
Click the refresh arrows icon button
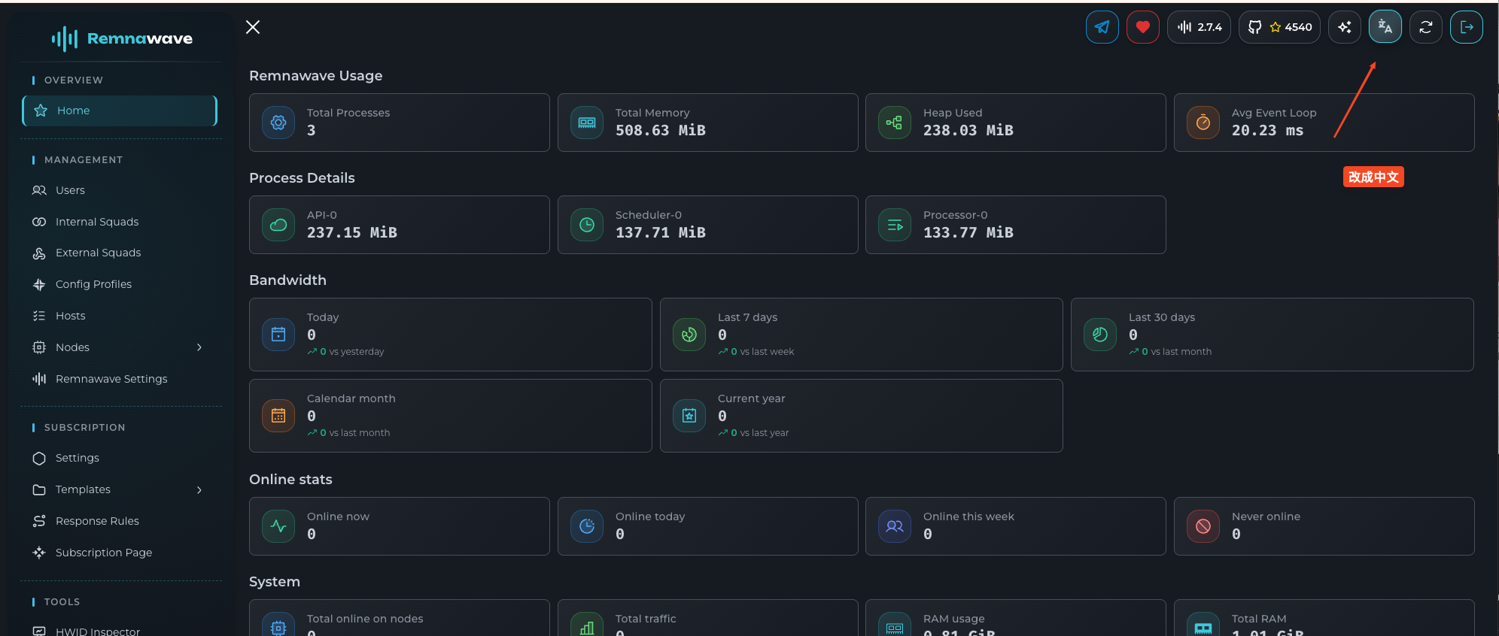click(1425, 27)
